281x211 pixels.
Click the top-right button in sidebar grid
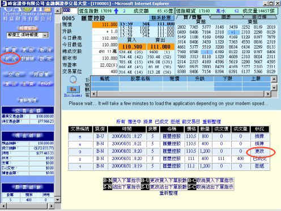[45, 50]
